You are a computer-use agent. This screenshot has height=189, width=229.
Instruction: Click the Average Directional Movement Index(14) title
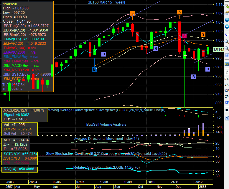coord(106,139)
